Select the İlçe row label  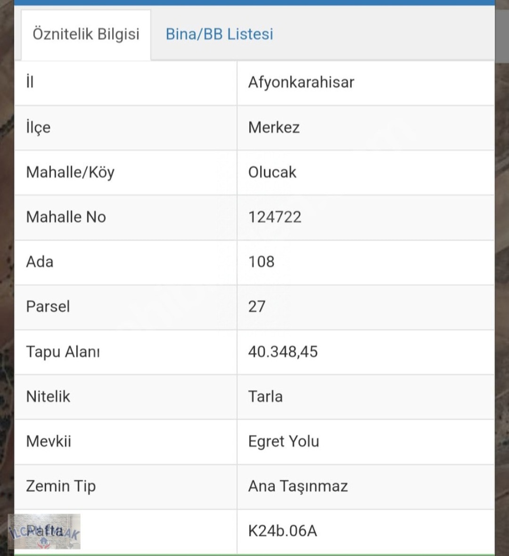(38, 128)
